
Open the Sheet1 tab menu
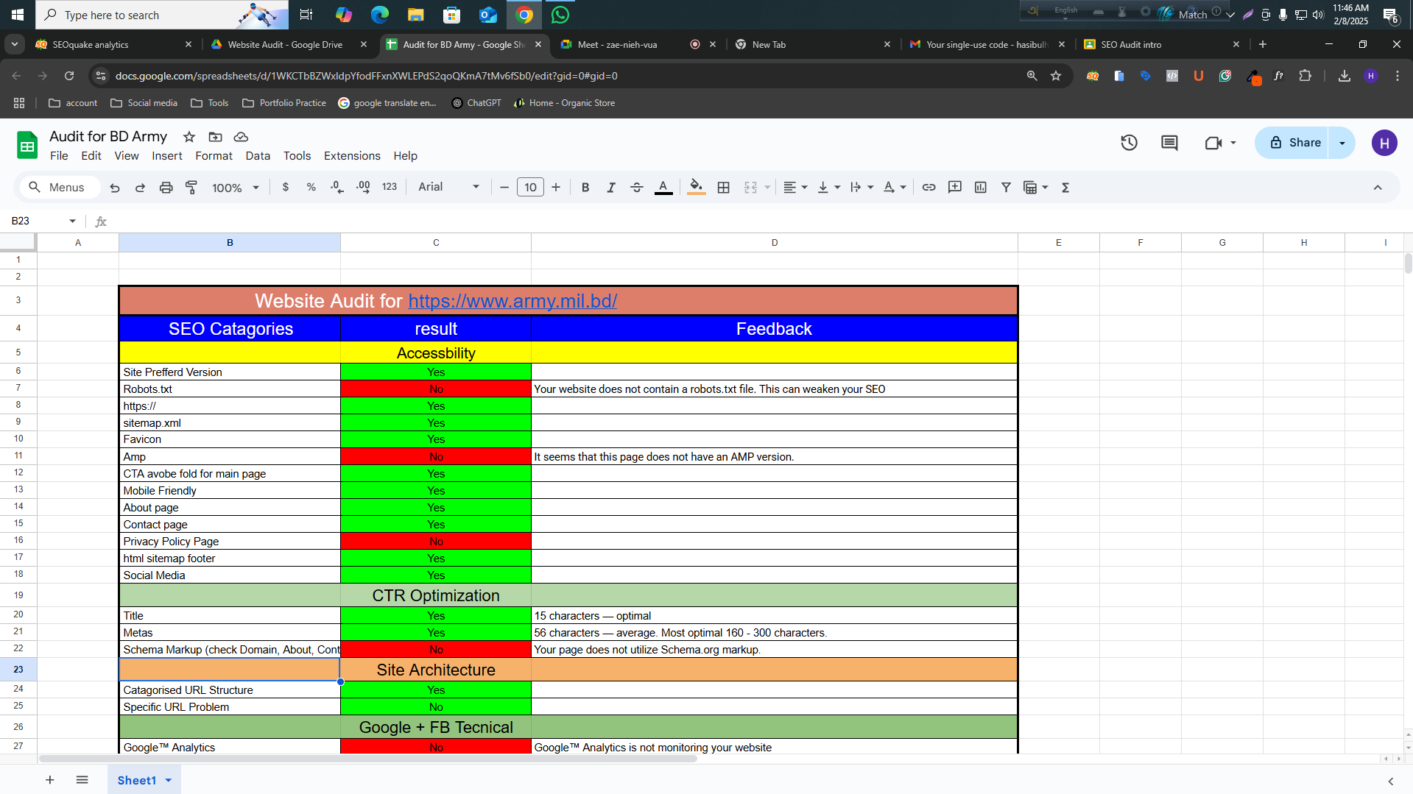[x=167, y=779]
